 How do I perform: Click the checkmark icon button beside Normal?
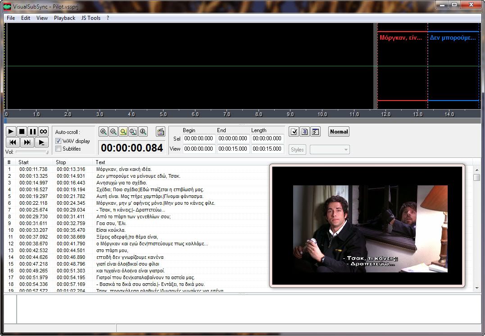click(294, 132)
